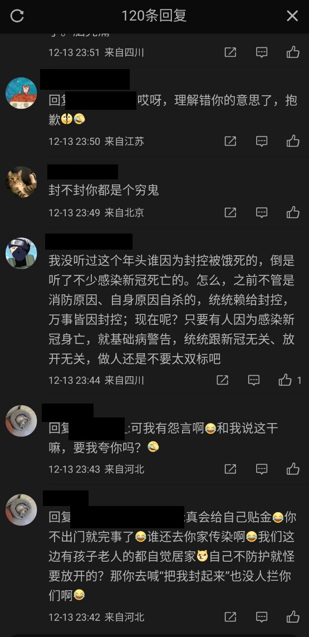Close the replies panel

(x=292, y=16)
